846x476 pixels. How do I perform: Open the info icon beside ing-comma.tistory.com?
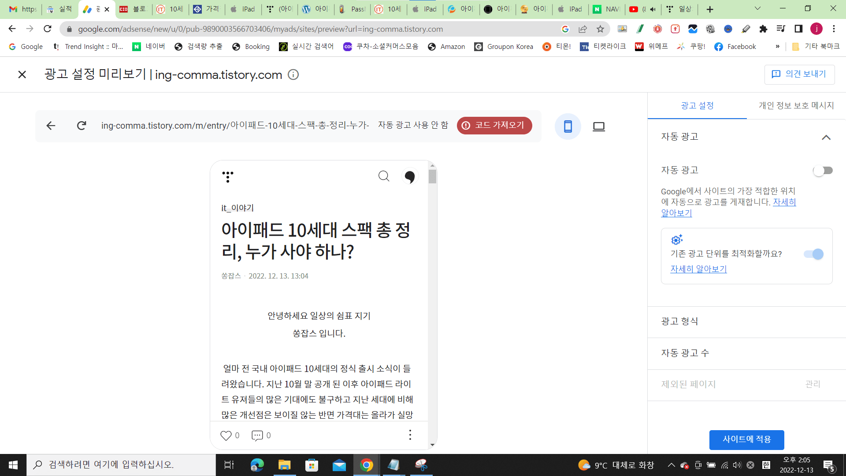(x=293, y=74)
